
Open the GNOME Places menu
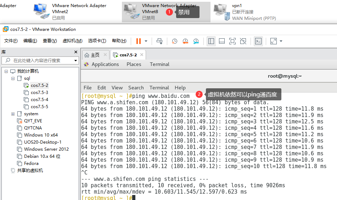click(134, 64)
